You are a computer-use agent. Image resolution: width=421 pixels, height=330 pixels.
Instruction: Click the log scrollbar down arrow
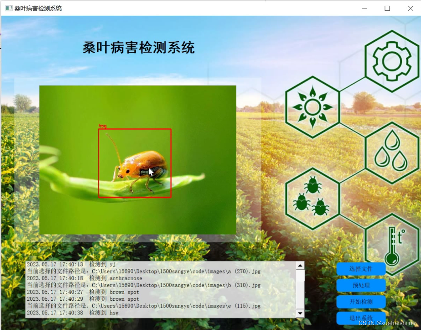pos(300,313)
